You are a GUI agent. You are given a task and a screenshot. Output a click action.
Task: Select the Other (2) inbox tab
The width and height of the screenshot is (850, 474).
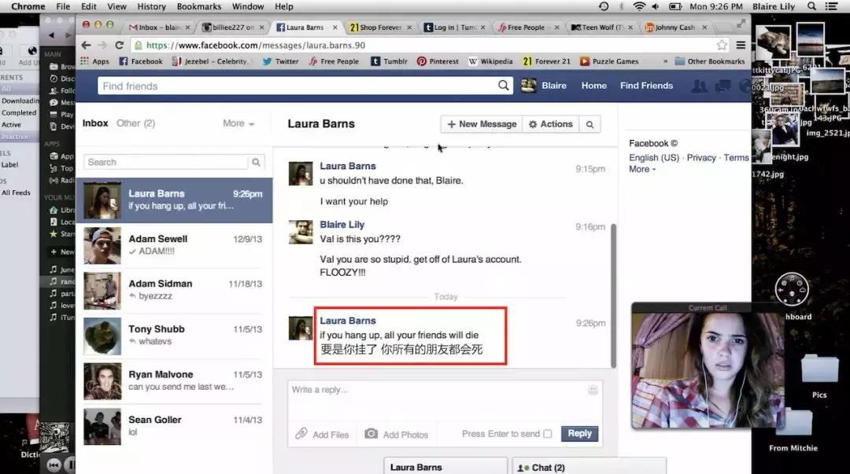tap(135, 123)
